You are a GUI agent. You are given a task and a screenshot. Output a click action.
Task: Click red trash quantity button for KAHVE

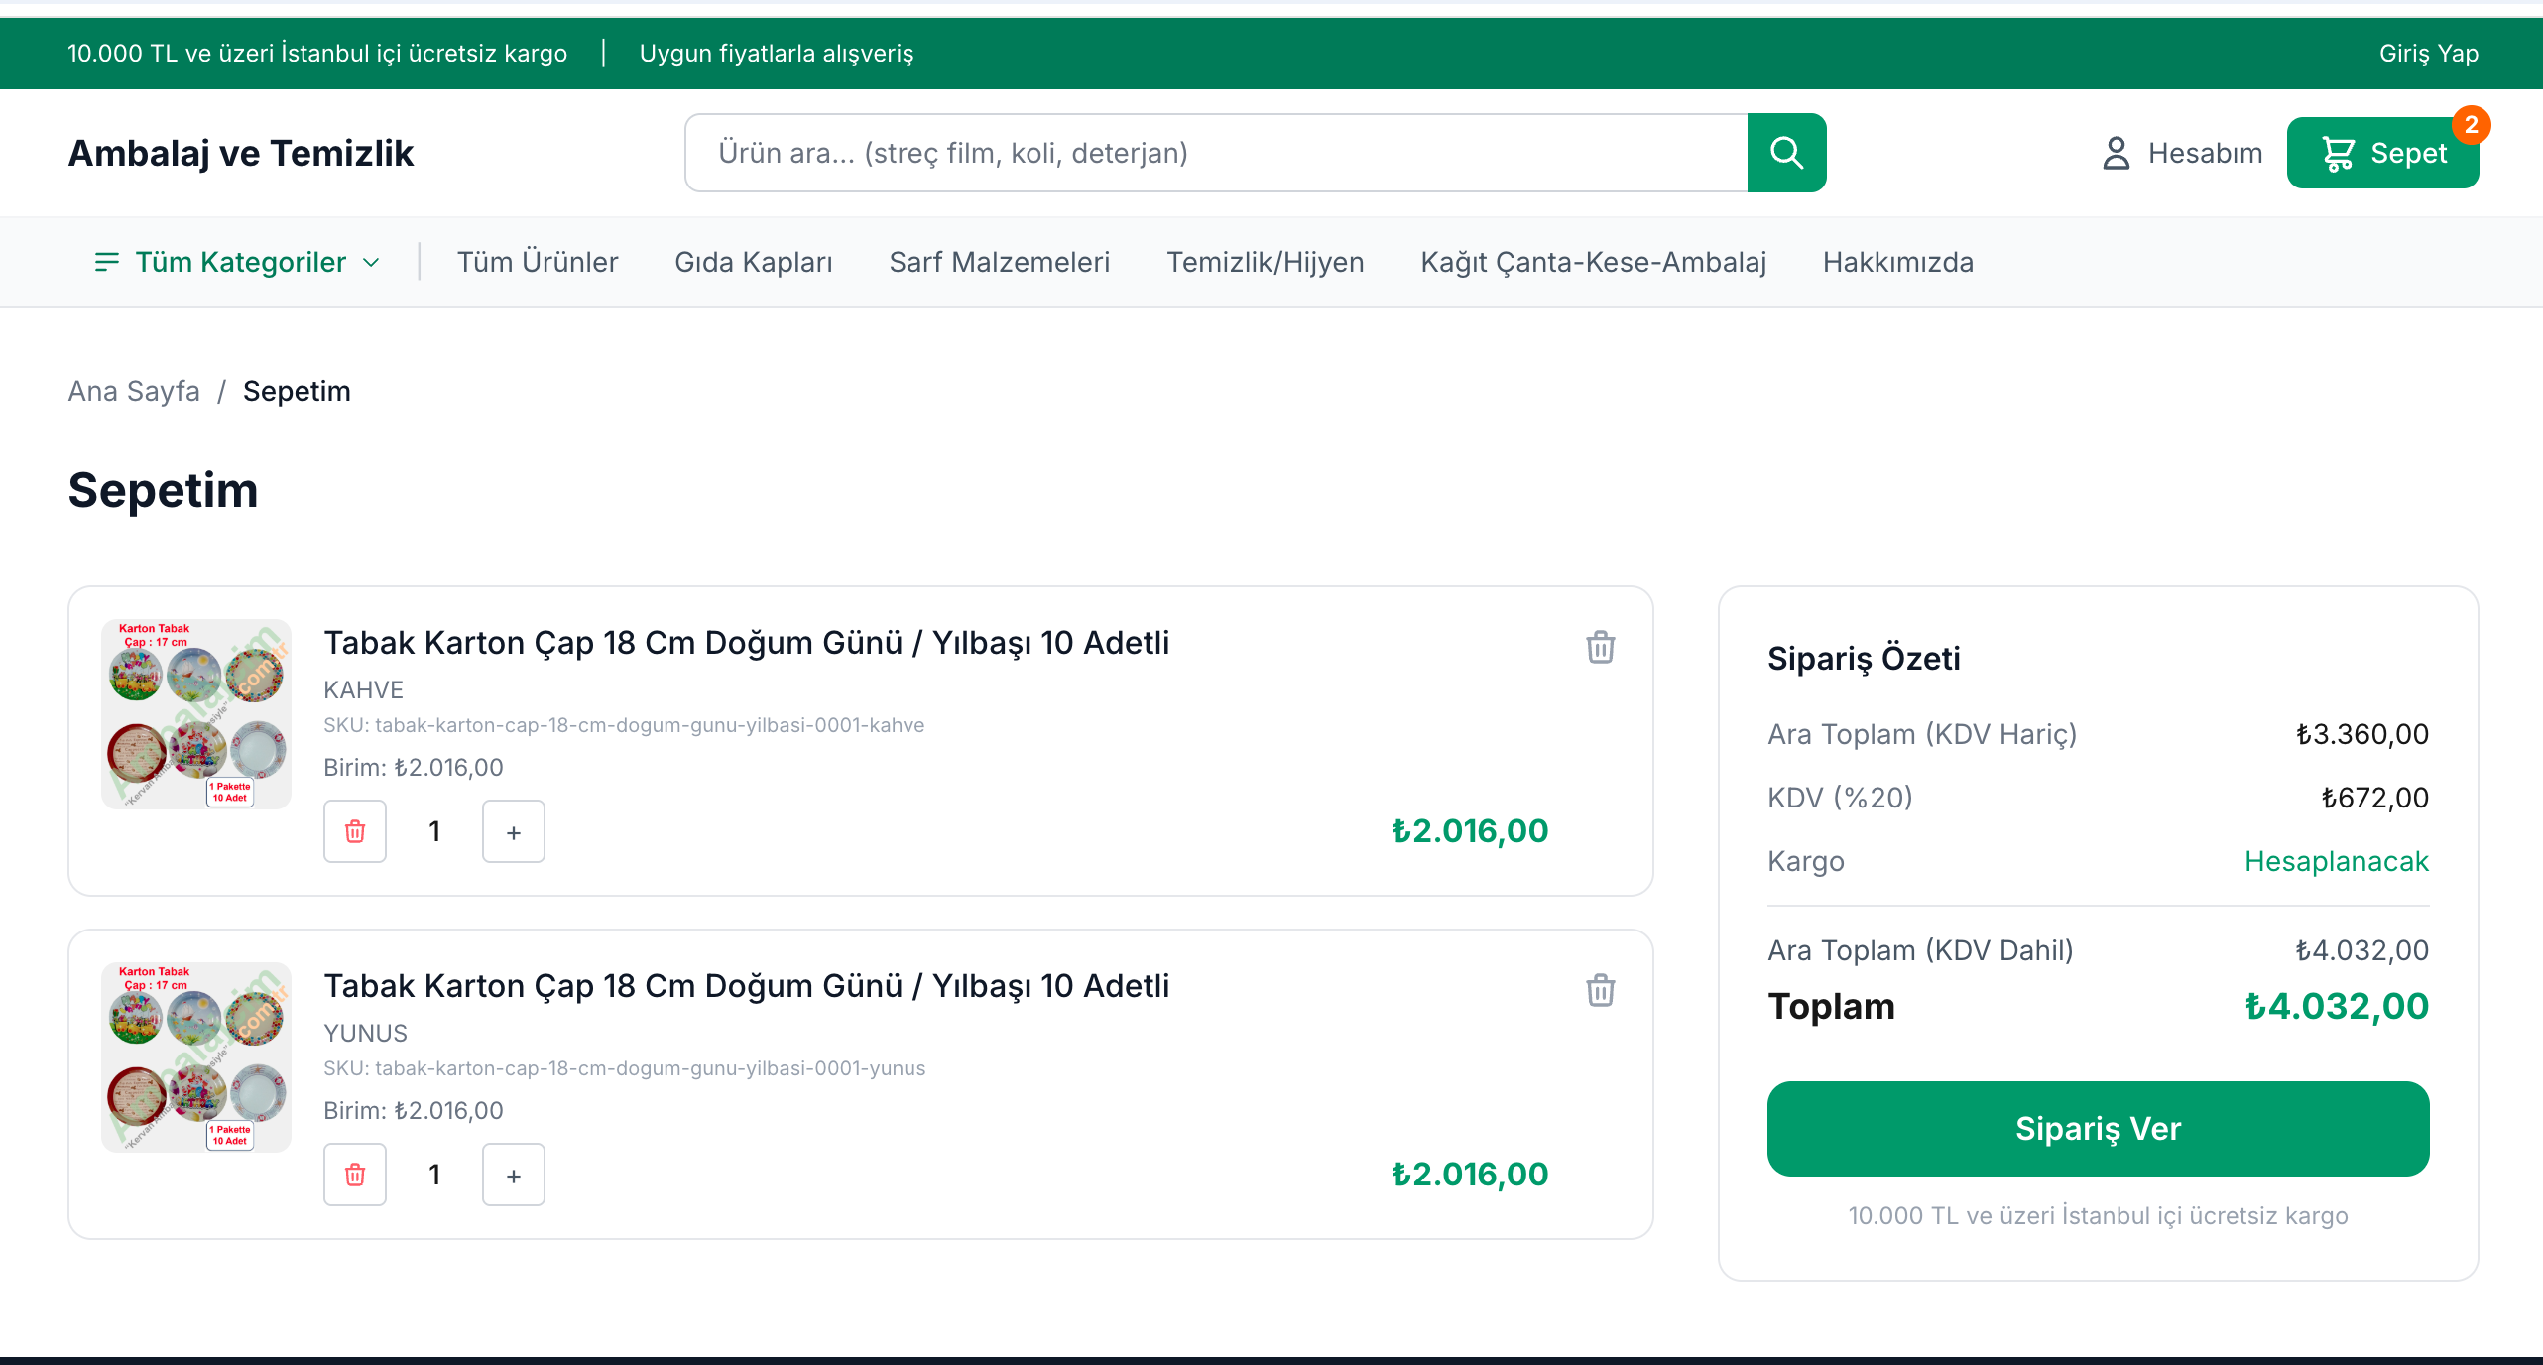click(355, 831)
